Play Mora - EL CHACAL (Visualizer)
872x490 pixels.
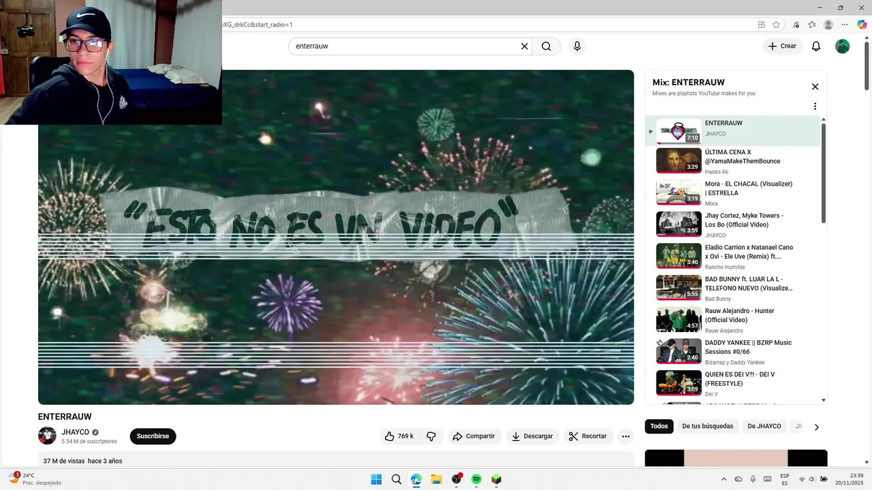[733, 193]
